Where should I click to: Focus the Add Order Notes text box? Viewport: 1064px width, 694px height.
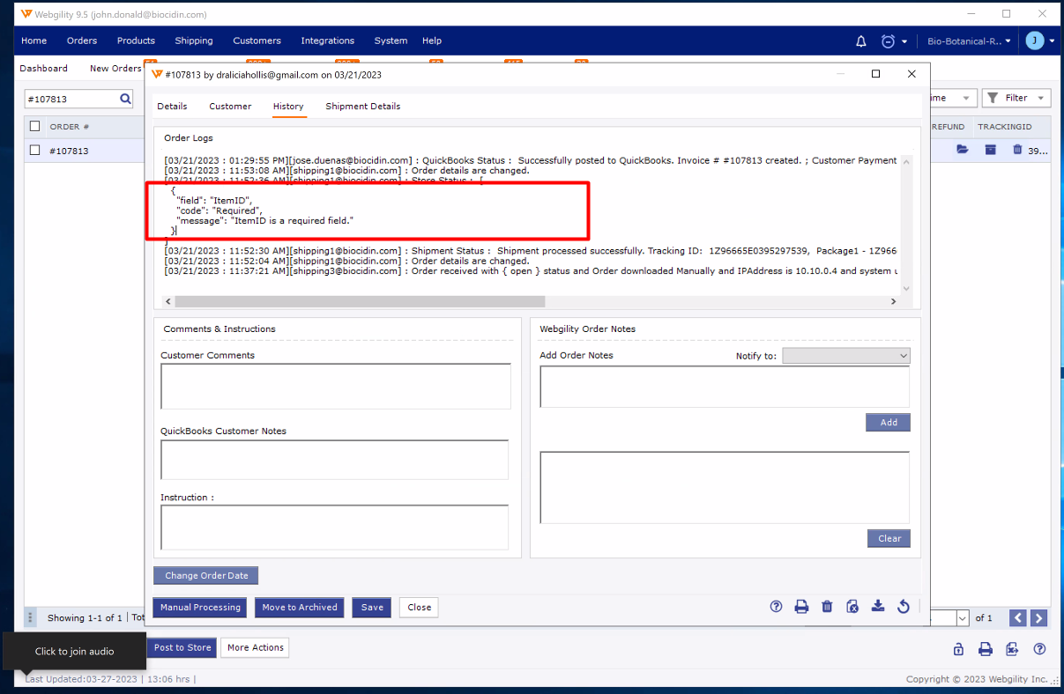(x=725, y=387)
